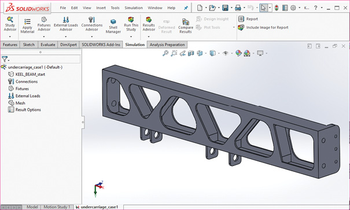Open the Simulation menu

pos(134,8)
